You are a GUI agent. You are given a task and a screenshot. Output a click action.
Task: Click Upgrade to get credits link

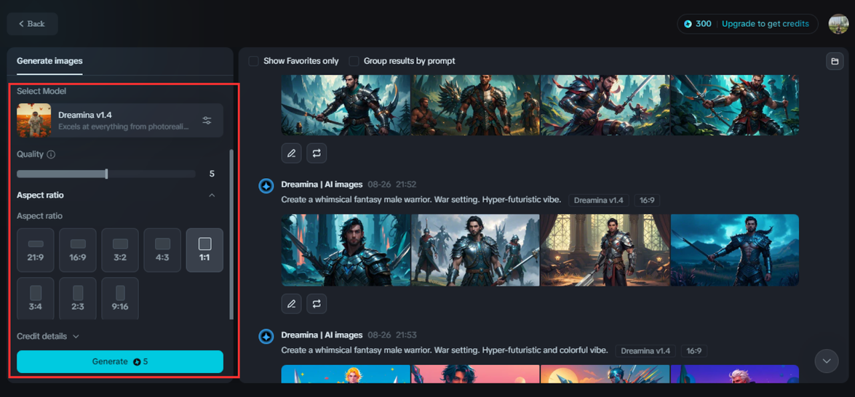coord(765,24)
